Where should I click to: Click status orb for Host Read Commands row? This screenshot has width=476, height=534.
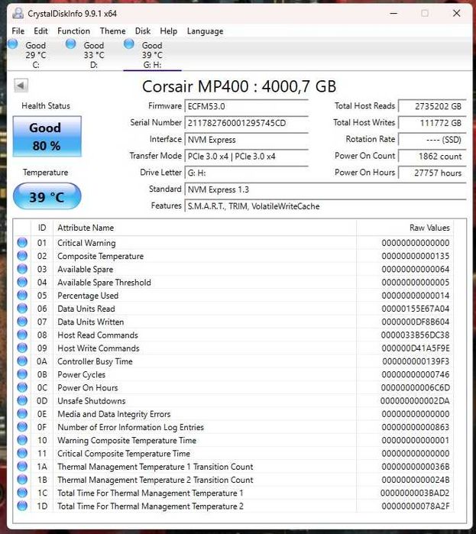pos(22,335)
